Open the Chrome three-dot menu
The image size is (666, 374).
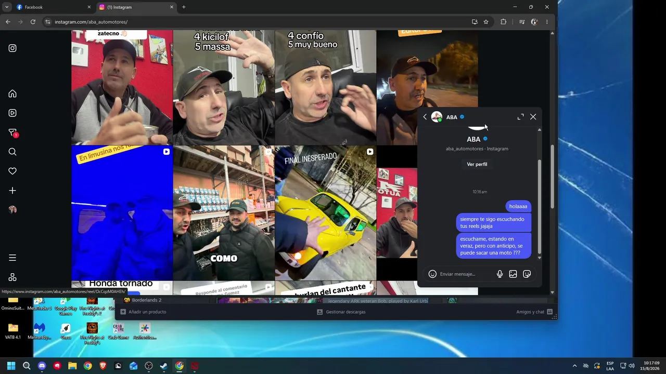tap(547, 22)
